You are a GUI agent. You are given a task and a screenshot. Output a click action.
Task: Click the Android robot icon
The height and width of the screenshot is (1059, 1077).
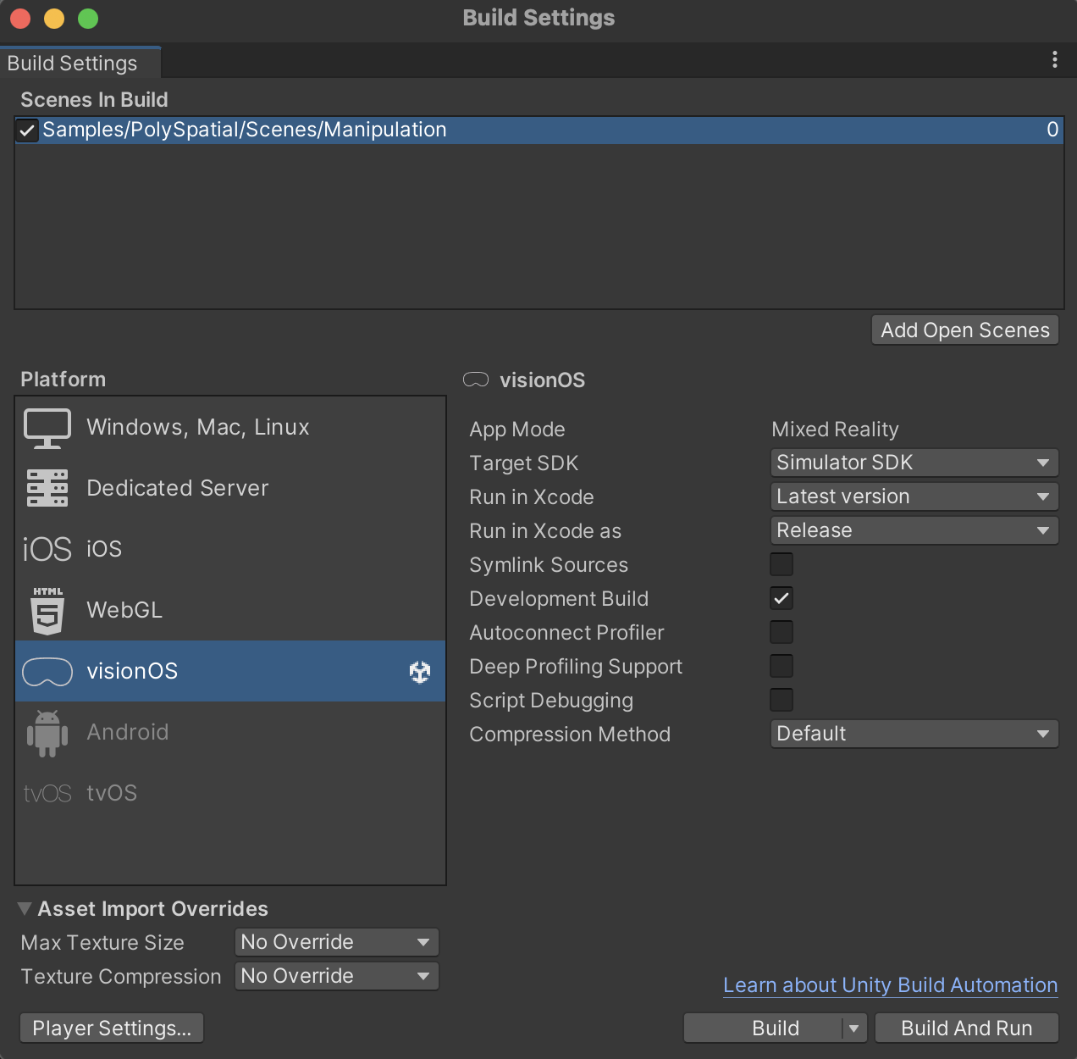(x=47, y=732)
